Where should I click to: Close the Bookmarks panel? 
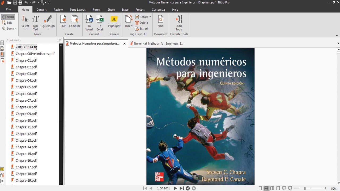point(60,40)
